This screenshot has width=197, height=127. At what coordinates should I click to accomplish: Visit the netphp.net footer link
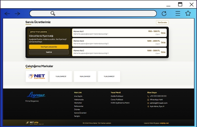click(164, 123)
